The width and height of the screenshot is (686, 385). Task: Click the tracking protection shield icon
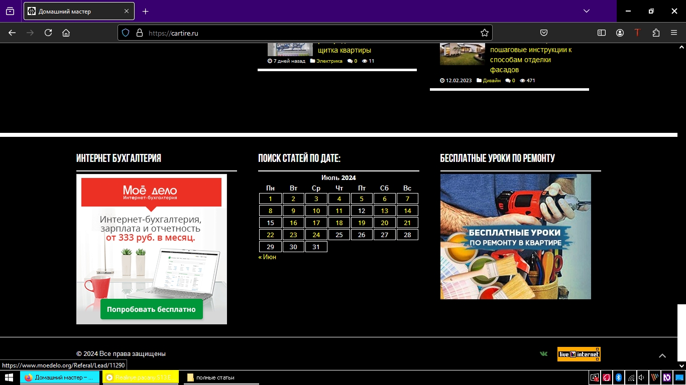[126, 33]
